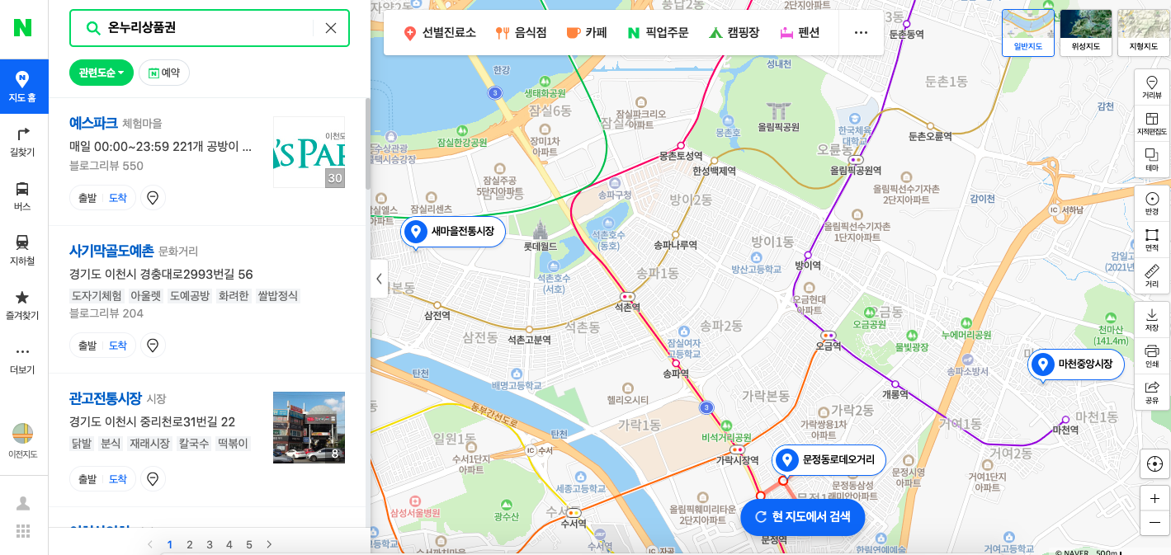The image size is (1171, 555).
Task: Toggle 지적편집도 cadastral layer
Action: [1152, 124]
